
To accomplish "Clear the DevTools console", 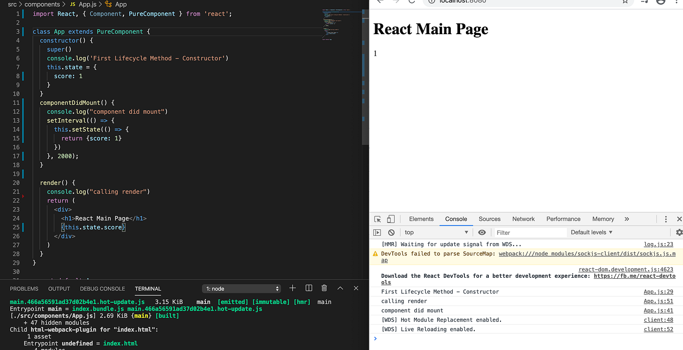I will tap(392, 232).
